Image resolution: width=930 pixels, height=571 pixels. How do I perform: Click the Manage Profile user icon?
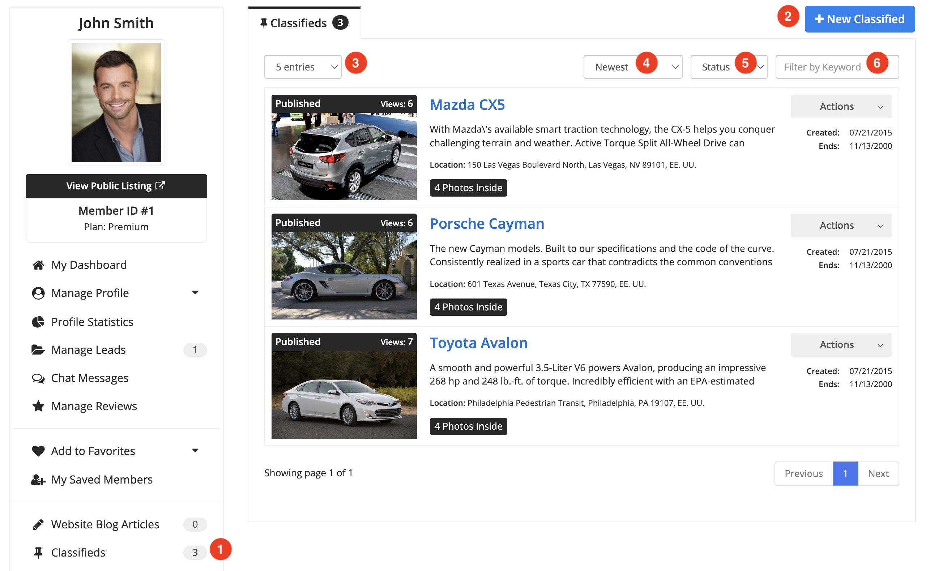click(x=38, y=293)
